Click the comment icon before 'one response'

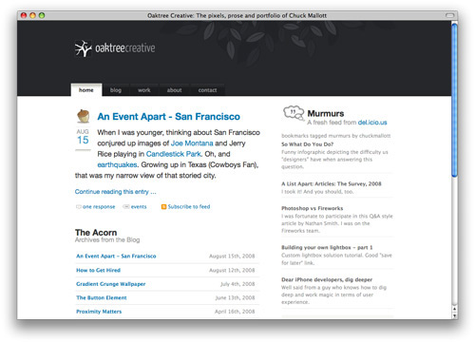79,207
